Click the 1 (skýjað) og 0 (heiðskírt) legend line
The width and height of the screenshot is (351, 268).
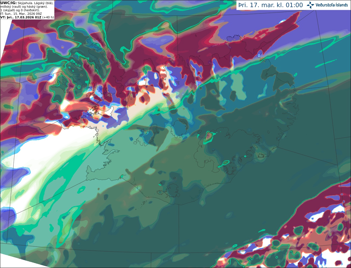20,10
